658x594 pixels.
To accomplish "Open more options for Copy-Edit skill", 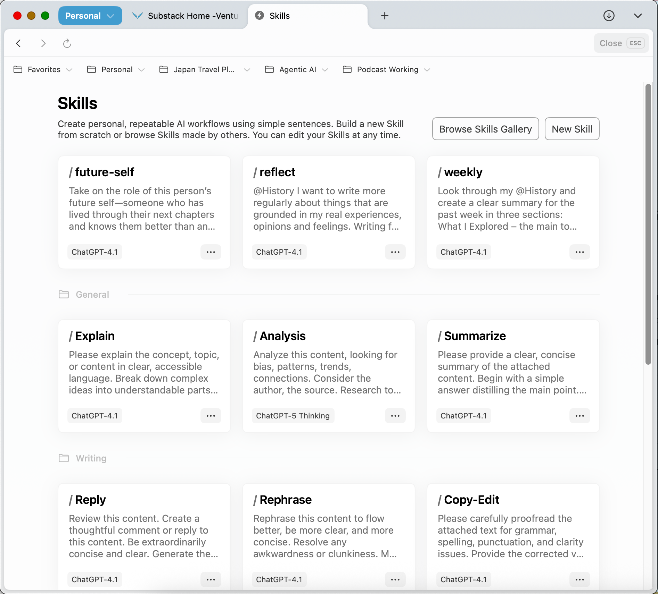I will 580,580.
